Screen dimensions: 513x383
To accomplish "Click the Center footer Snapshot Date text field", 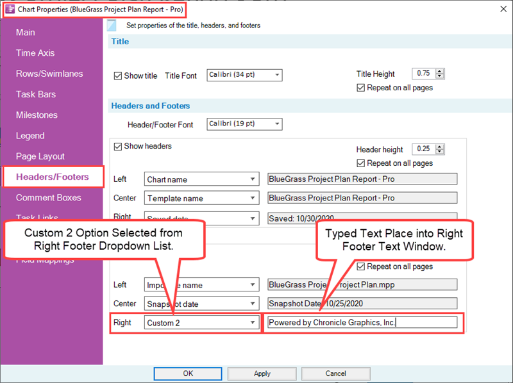I will point(362,304).
